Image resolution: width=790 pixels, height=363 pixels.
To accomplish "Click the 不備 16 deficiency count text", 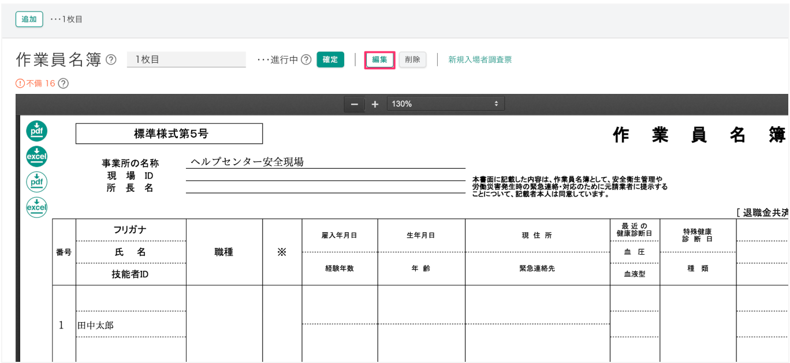I will [40, 84].
